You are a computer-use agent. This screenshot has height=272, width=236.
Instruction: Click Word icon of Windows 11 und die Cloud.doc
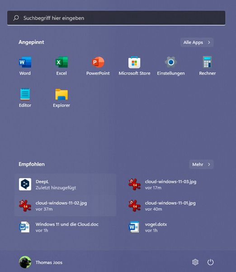(24, 227)
